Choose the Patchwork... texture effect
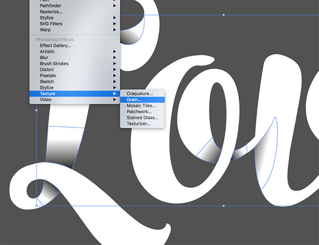Image resolution: width=319 pixels, height=245 pixels. click(x=139, y=111)
